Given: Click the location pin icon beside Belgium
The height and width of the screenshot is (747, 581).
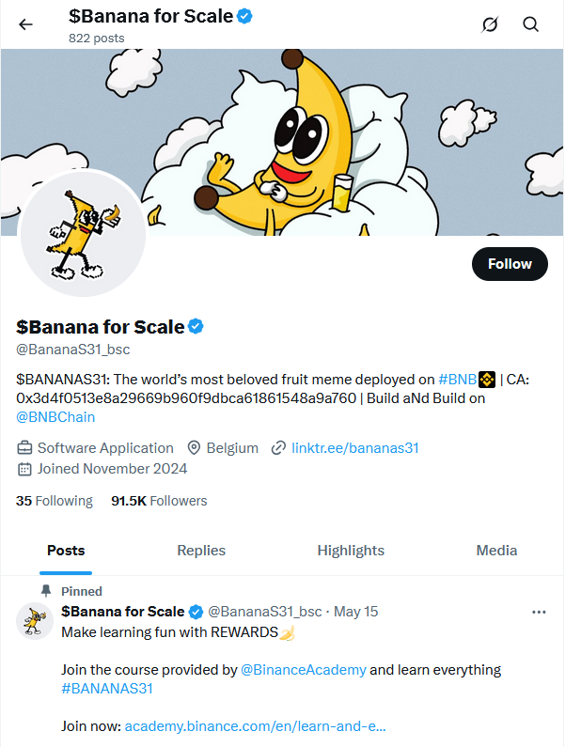Looking at the screenshot, I should tap(195, 448).
